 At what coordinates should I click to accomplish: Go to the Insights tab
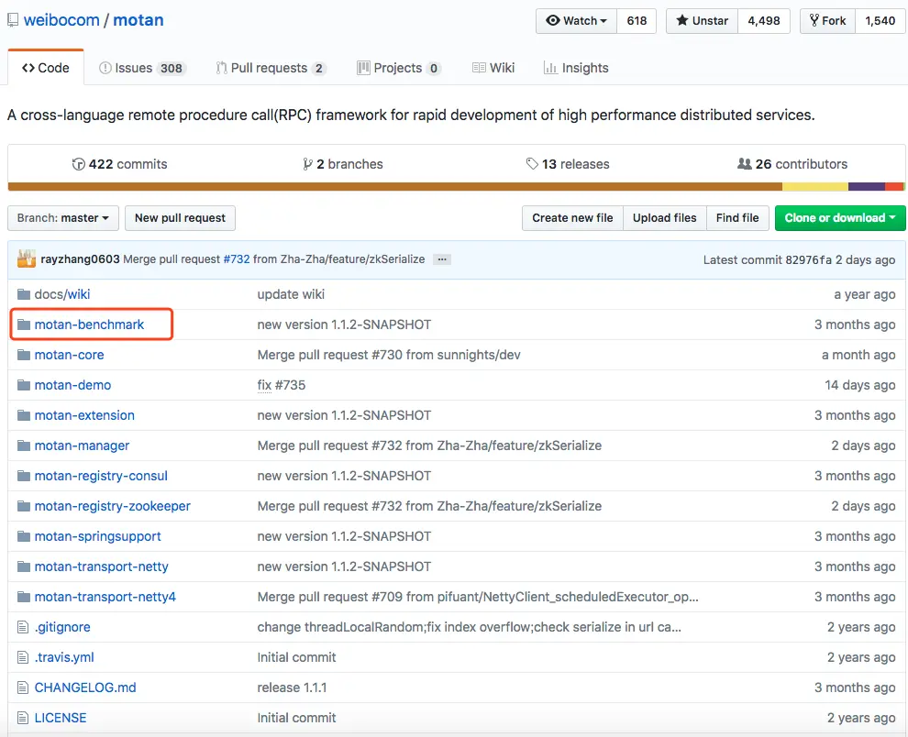pyautogui.click(x=576, y=68)
